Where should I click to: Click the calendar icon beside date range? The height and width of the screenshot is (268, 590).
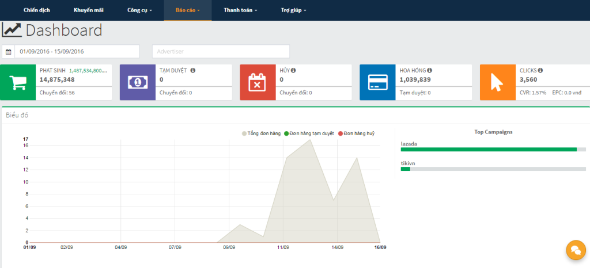[8, 51]
